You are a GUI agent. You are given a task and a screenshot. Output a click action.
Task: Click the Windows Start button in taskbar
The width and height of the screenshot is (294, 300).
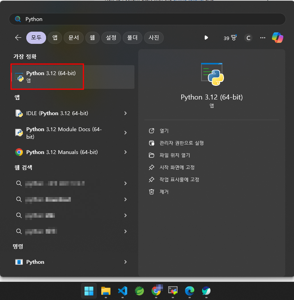[89, 291]
